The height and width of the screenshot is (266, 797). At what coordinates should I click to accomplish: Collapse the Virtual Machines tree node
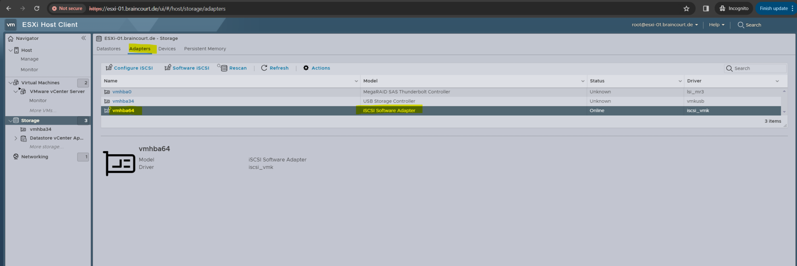[x=11, y=82]
